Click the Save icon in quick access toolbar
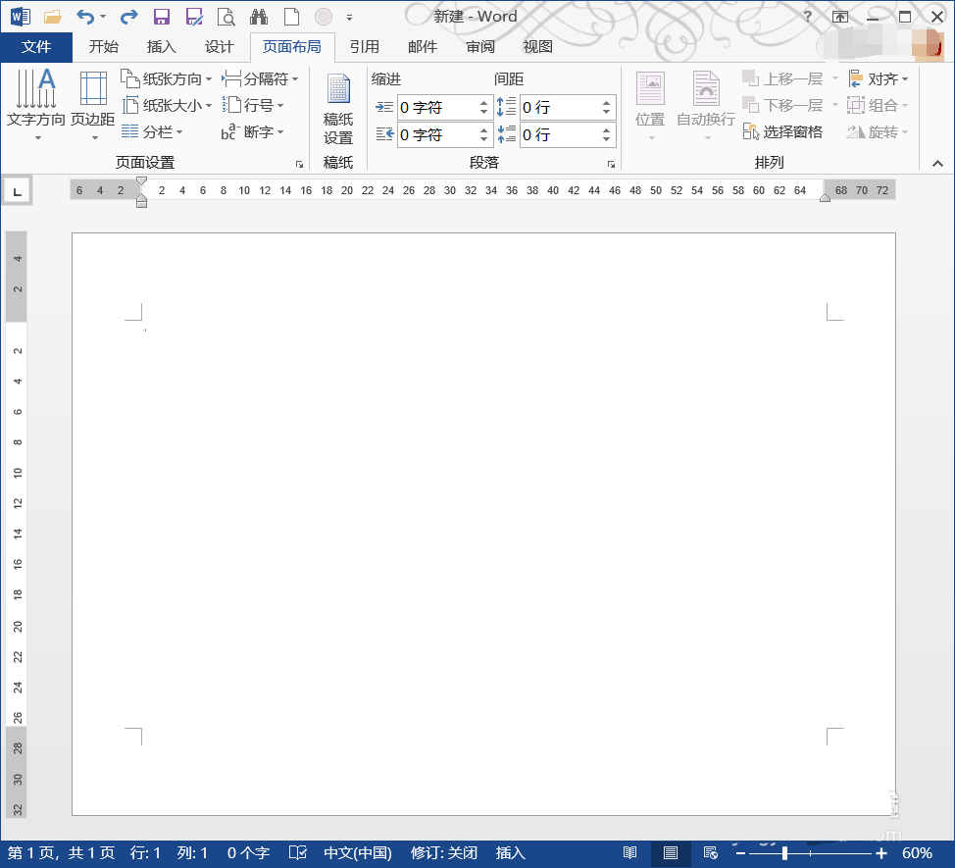Image resolution: width=955 pixels, height=868 pixels. coord(162,17)
